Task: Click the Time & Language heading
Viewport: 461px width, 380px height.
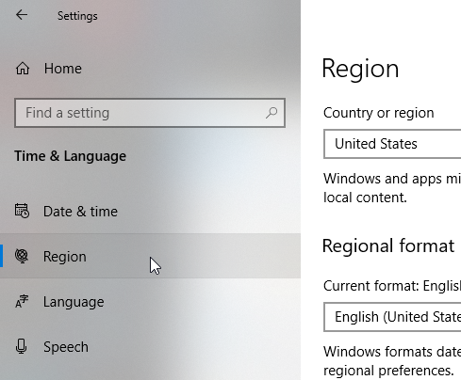Action: (x=71, y=156)
